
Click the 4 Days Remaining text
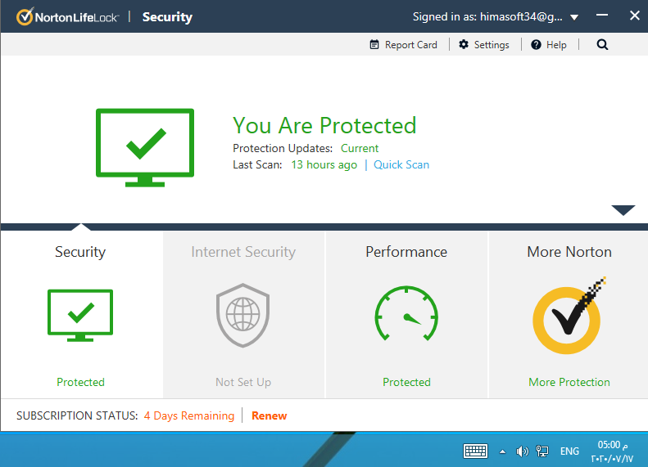(x=189, y=415)
